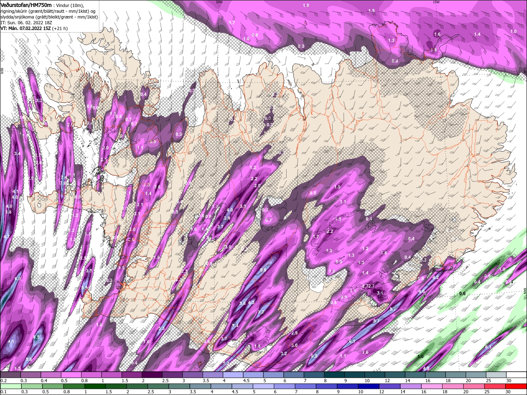
Task: Click the deep blue 10–12 swatch, lower legend row
Action: pos(368,386)
